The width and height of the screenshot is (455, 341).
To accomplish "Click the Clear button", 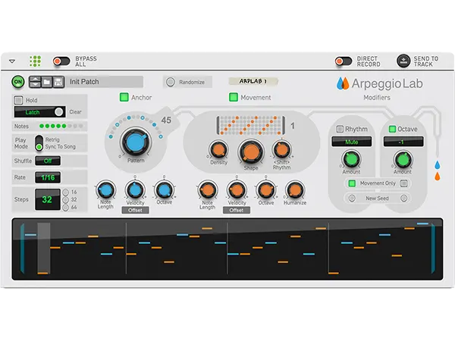I will coord(75,112).
